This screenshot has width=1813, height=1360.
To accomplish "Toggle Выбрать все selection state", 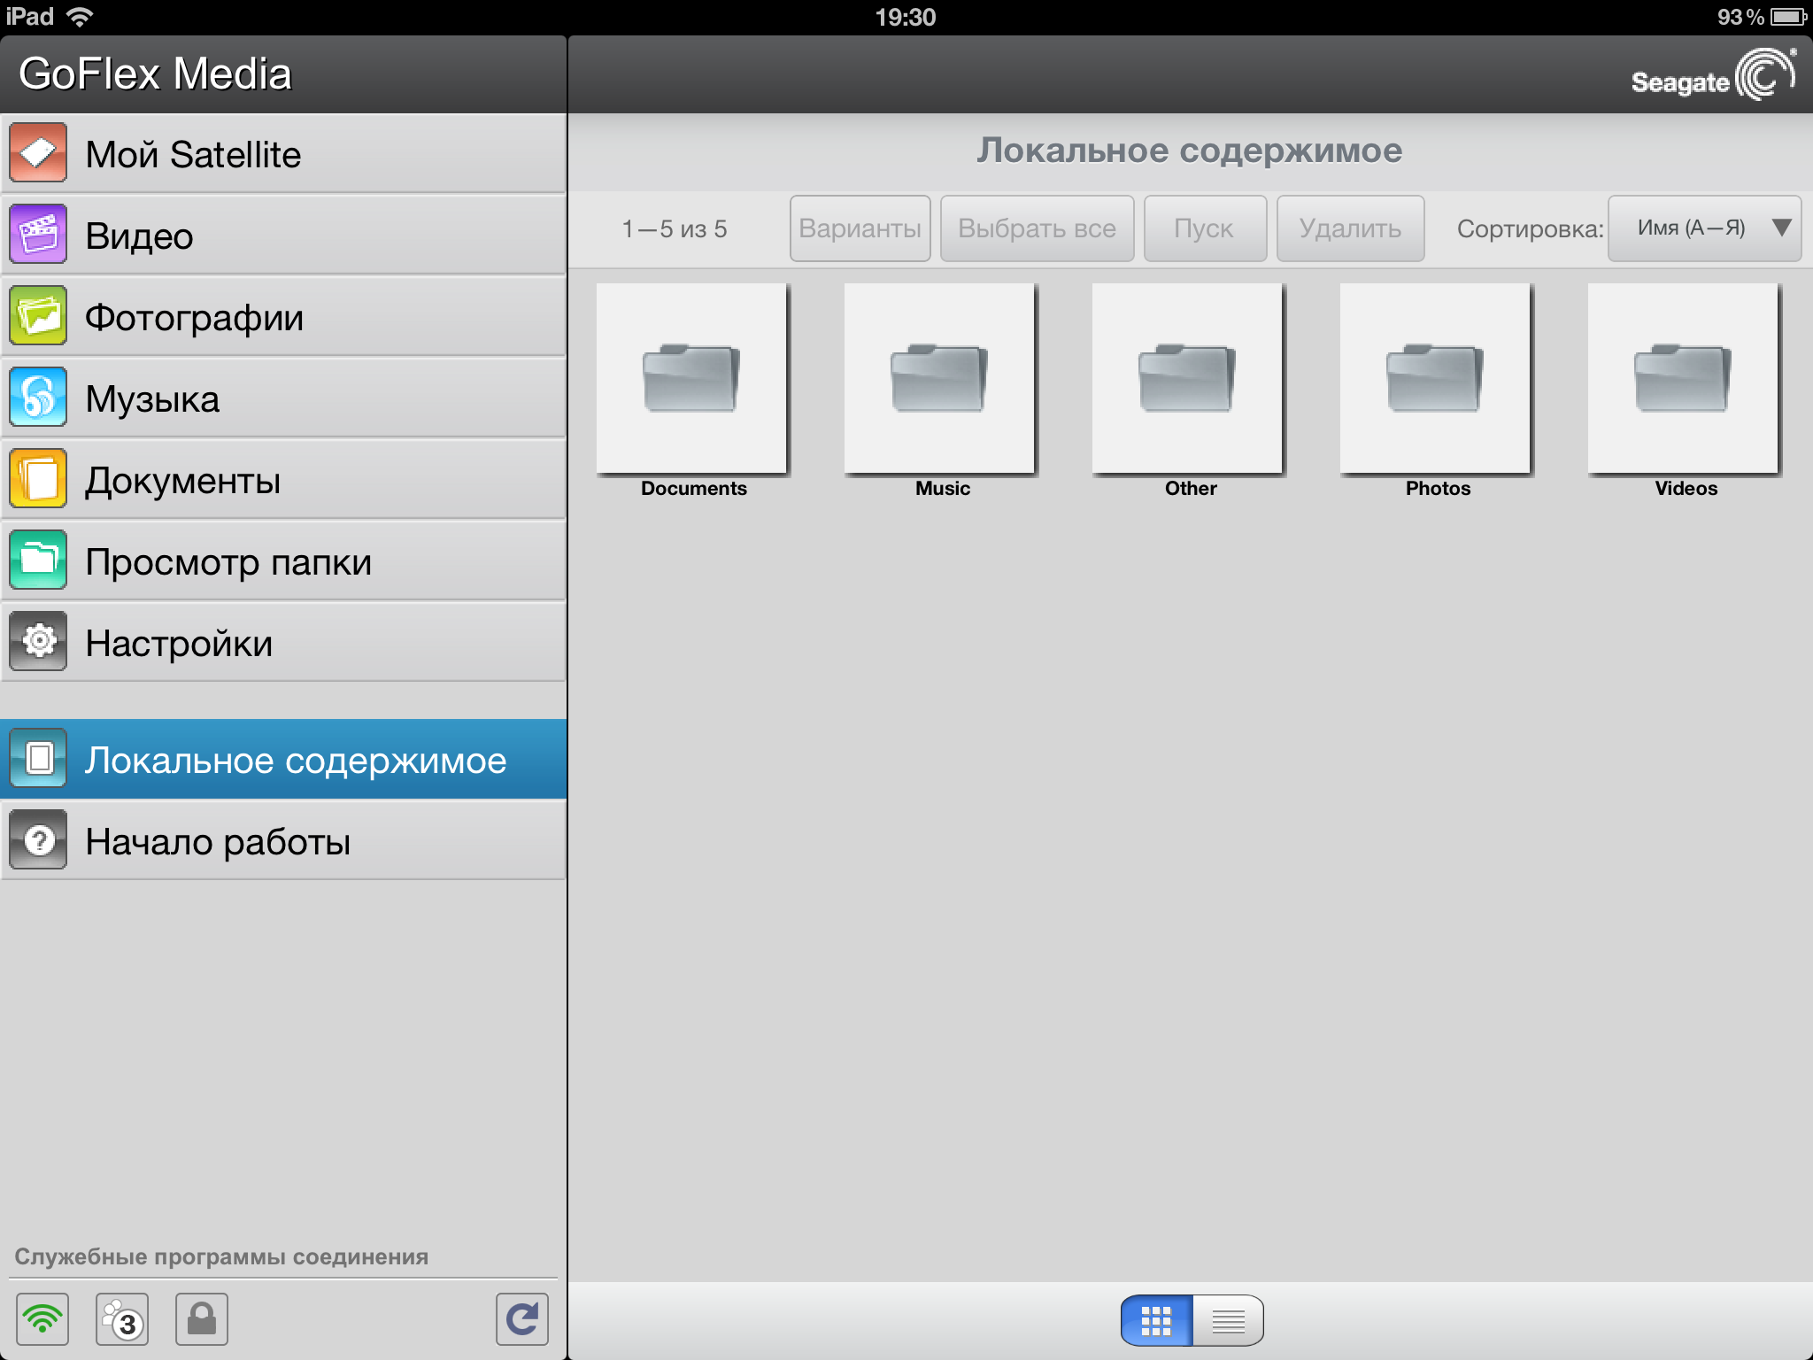I will [x=1039, y=228].
